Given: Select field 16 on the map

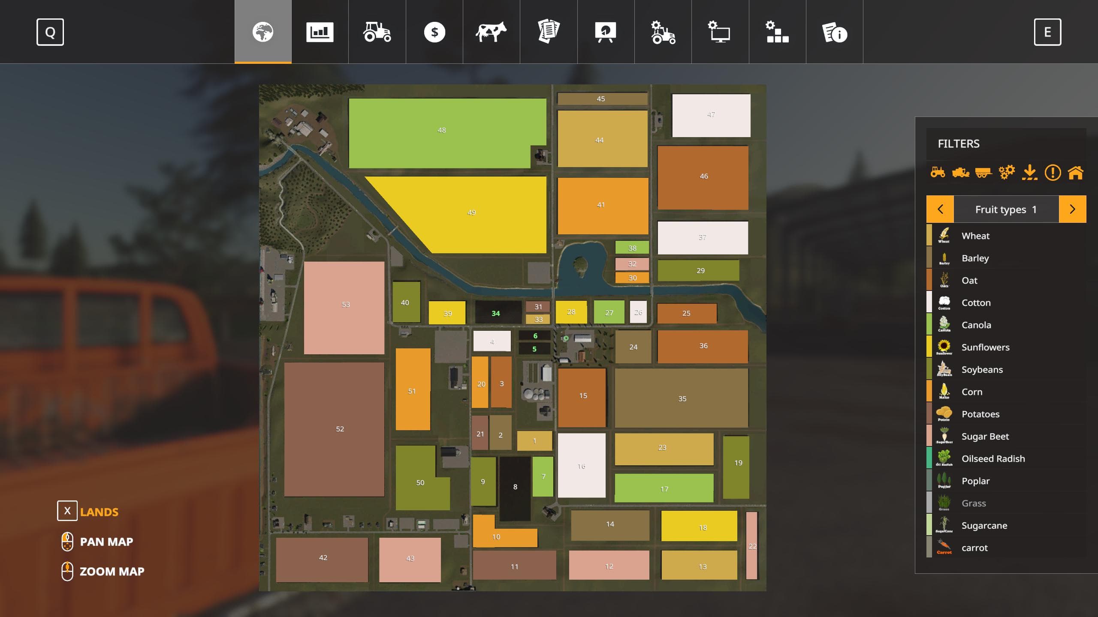Looking at the screenshot, I should click(x=582, y=465).
